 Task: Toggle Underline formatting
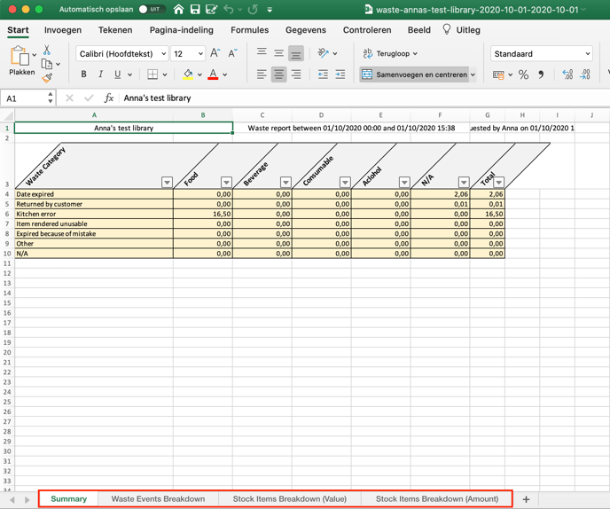pos(118,74)
